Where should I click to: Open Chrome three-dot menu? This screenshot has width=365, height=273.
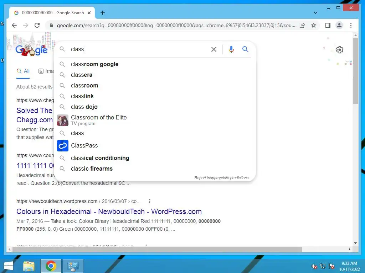pyautogui.click(x=351, y=25)
